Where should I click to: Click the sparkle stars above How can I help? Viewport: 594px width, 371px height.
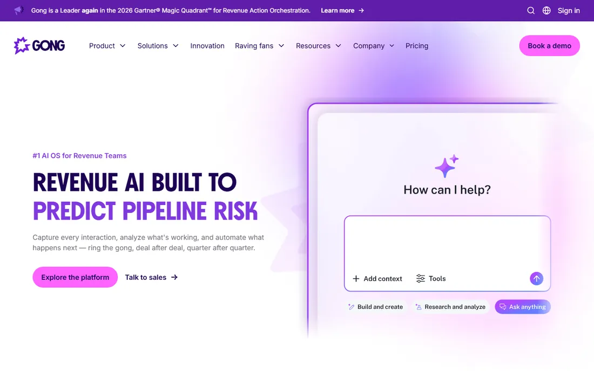447,166
